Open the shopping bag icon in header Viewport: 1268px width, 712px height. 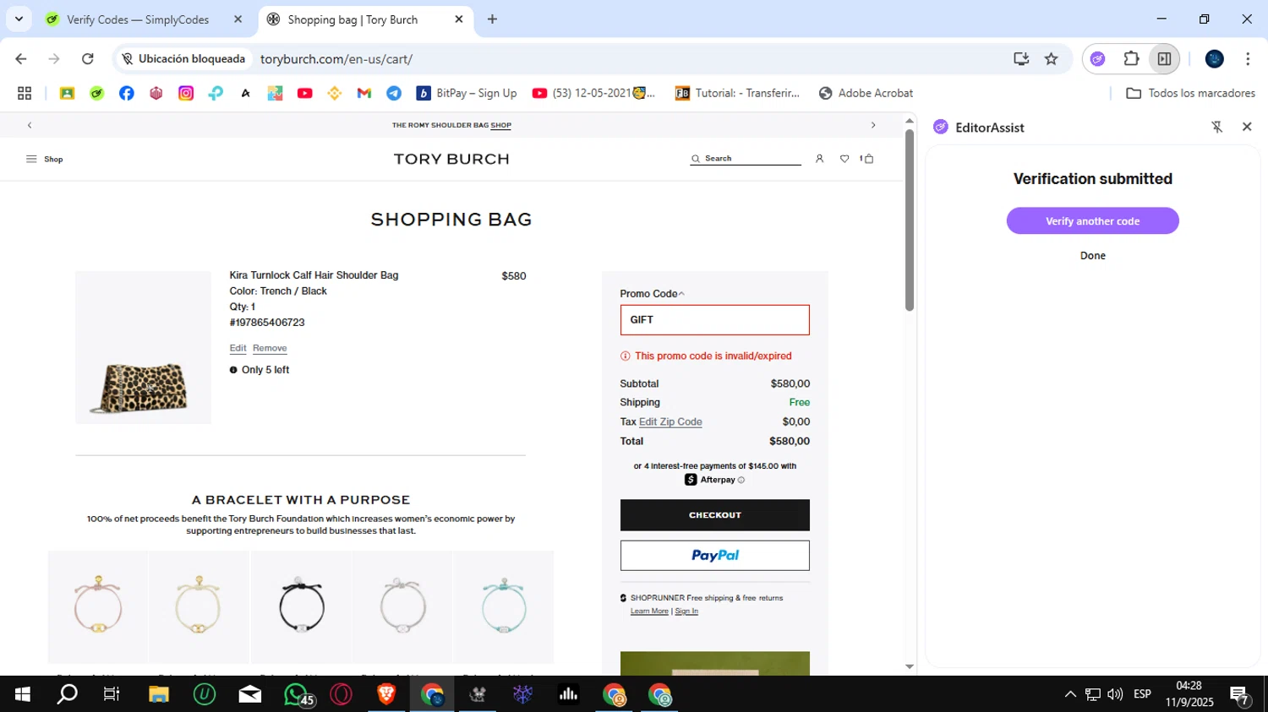[867, 159]
